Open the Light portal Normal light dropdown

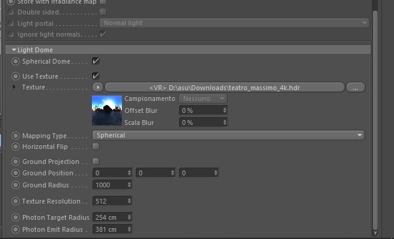[234, 23]
